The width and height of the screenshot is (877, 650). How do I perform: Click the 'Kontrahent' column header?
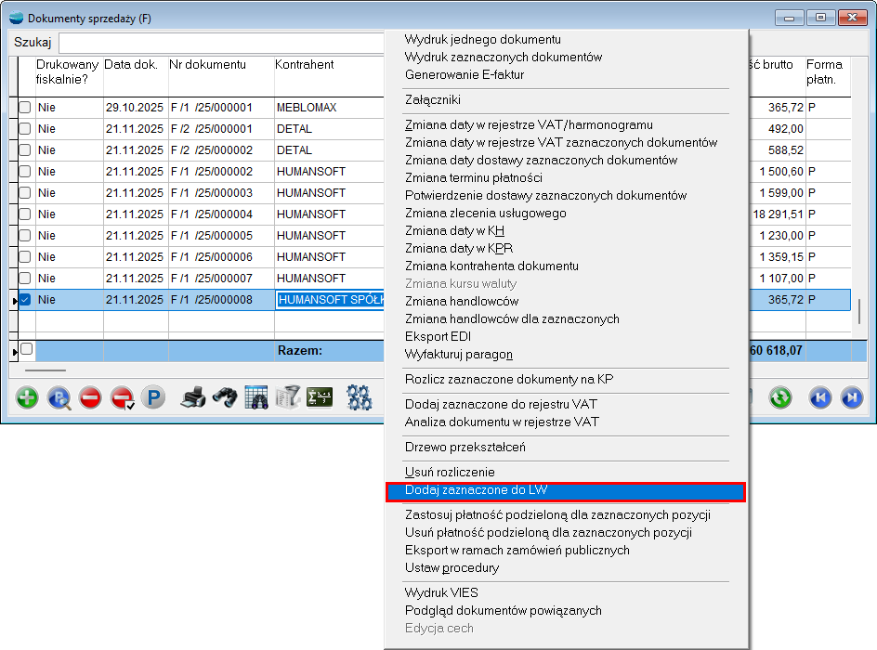(x=304, y=65)
